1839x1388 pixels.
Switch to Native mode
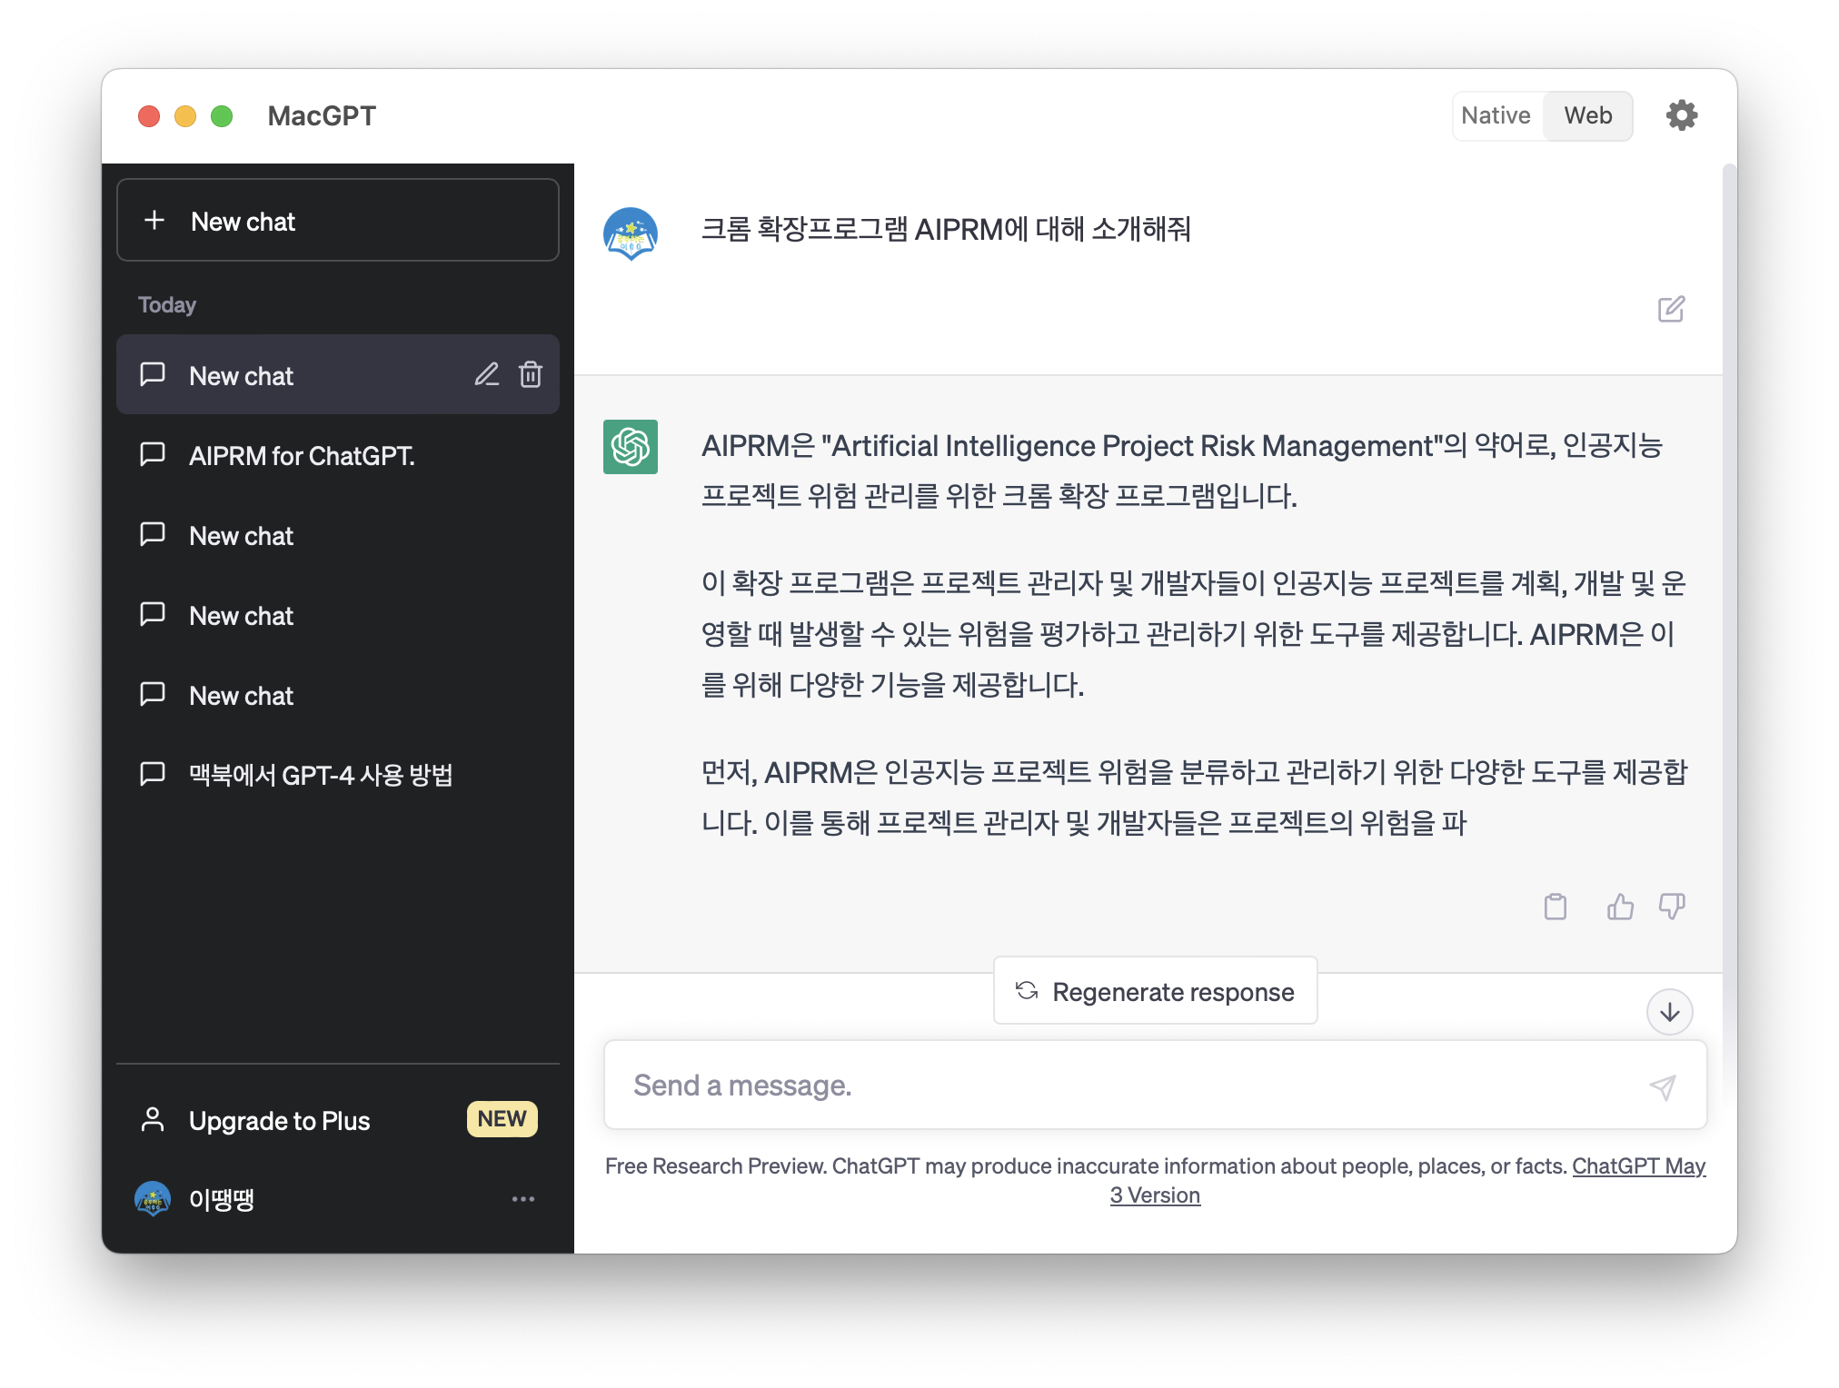point(1496,115)
